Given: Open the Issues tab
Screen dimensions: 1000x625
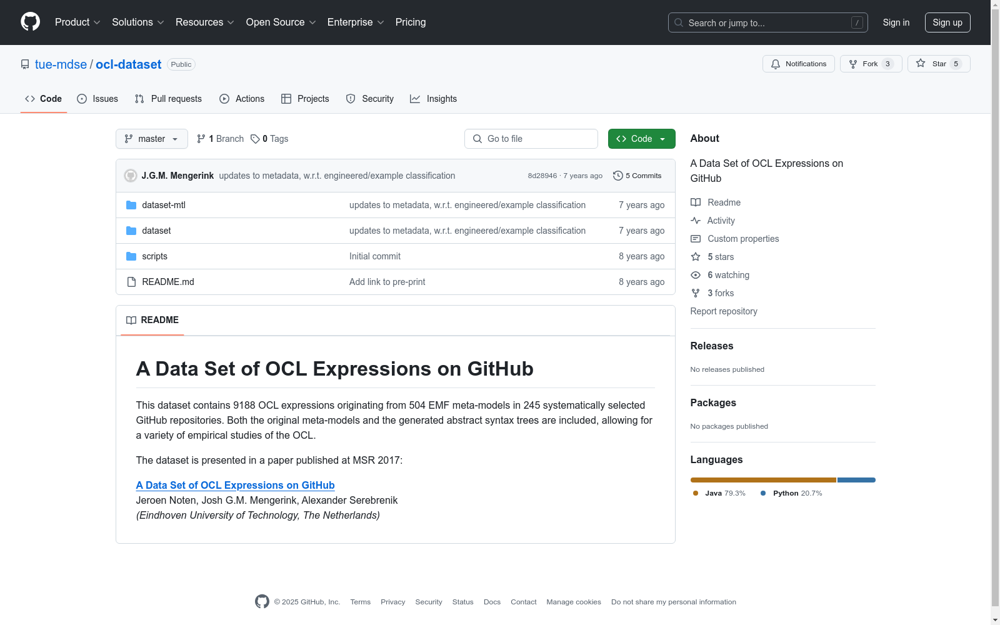Looking at the screenshot, I should (97, 99).
